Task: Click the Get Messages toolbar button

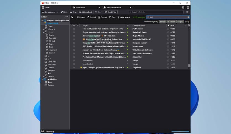Action: pos(48,12)
